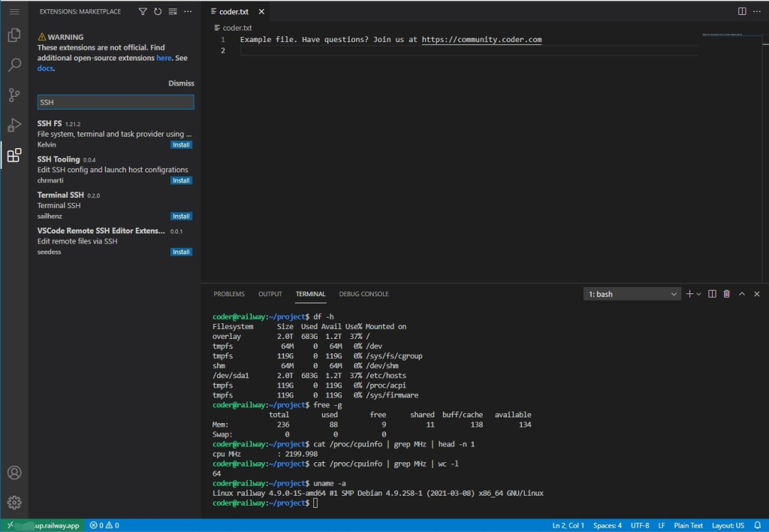Open the settings gear icon

coord(14,501)
